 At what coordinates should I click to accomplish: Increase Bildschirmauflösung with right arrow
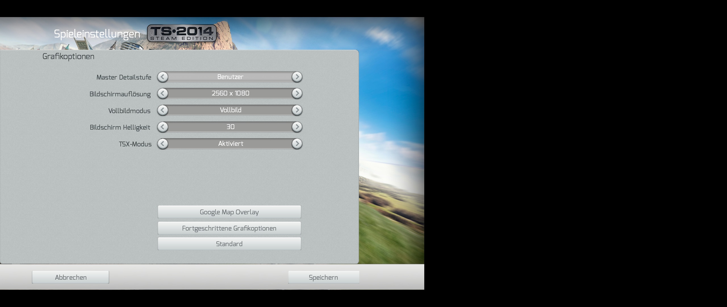pos(297,94)
